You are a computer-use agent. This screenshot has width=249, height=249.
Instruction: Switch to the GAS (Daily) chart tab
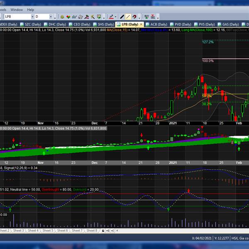point(228,24)
